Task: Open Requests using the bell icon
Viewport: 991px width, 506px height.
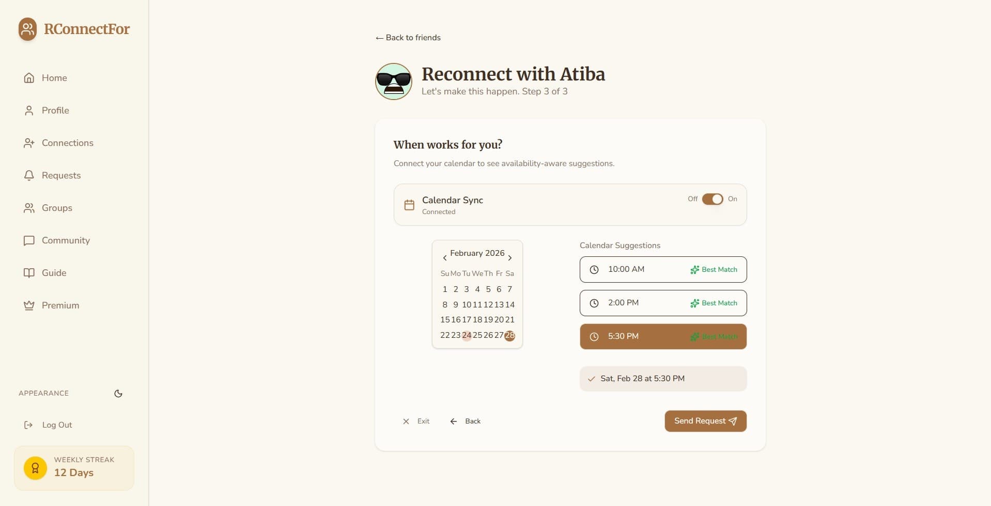Action: click(29, 175)
